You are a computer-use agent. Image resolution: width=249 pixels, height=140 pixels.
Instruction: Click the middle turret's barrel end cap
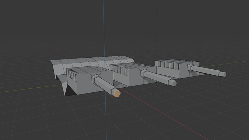tap(173, 83)
